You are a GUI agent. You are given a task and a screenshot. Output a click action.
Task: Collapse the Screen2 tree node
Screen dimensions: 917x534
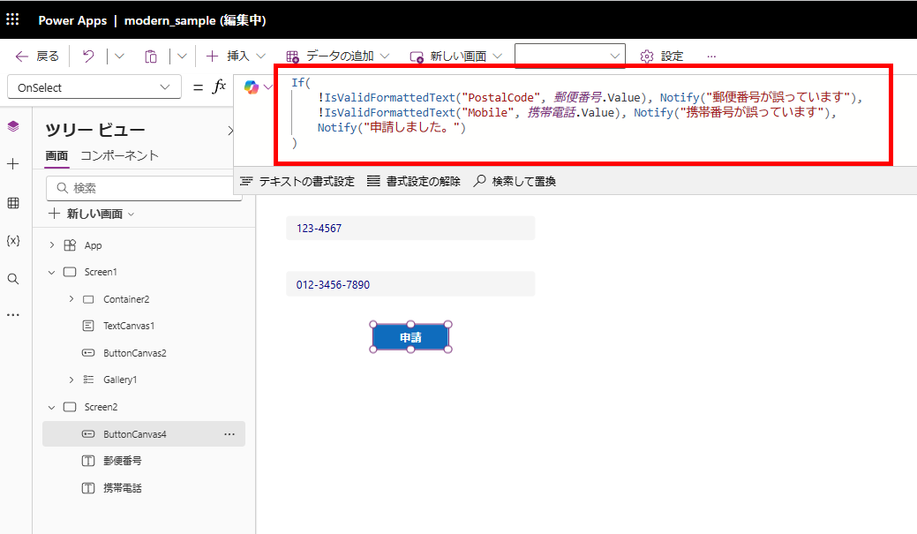50,406
